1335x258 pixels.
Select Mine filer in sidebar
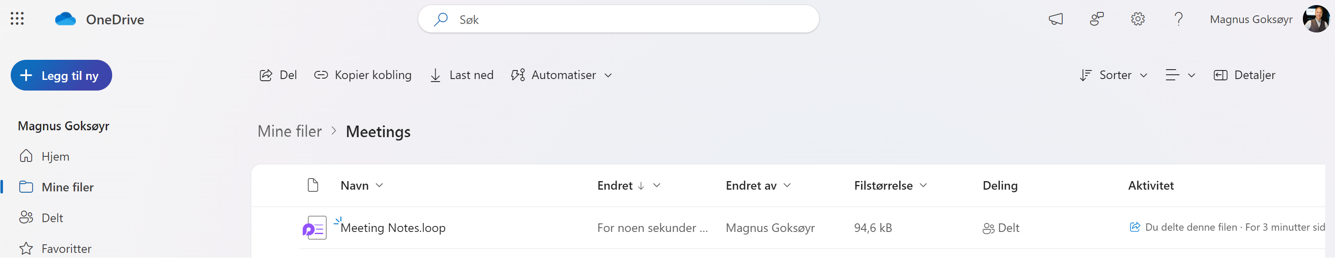67,187
